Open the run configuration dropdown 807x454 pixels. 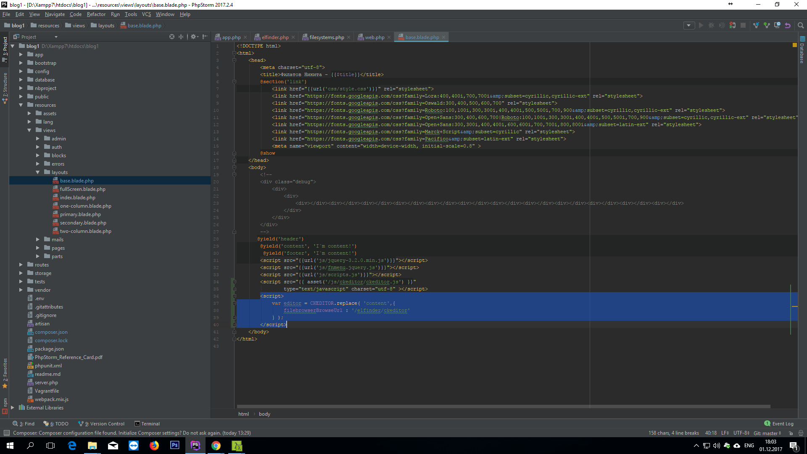pyautogui.click(x=689, y=26)
